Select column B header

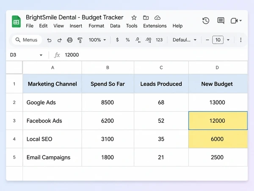[x=108, y=68]
